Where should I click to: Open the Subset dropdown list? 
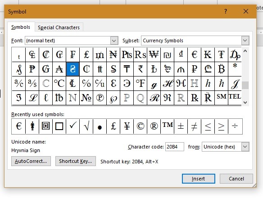(245, 40)
